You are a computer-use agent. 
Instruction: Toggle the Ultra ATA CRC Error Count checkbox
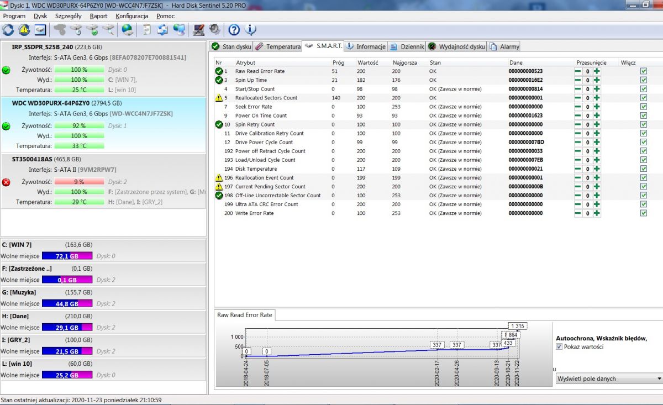click(x=644, y=204)
